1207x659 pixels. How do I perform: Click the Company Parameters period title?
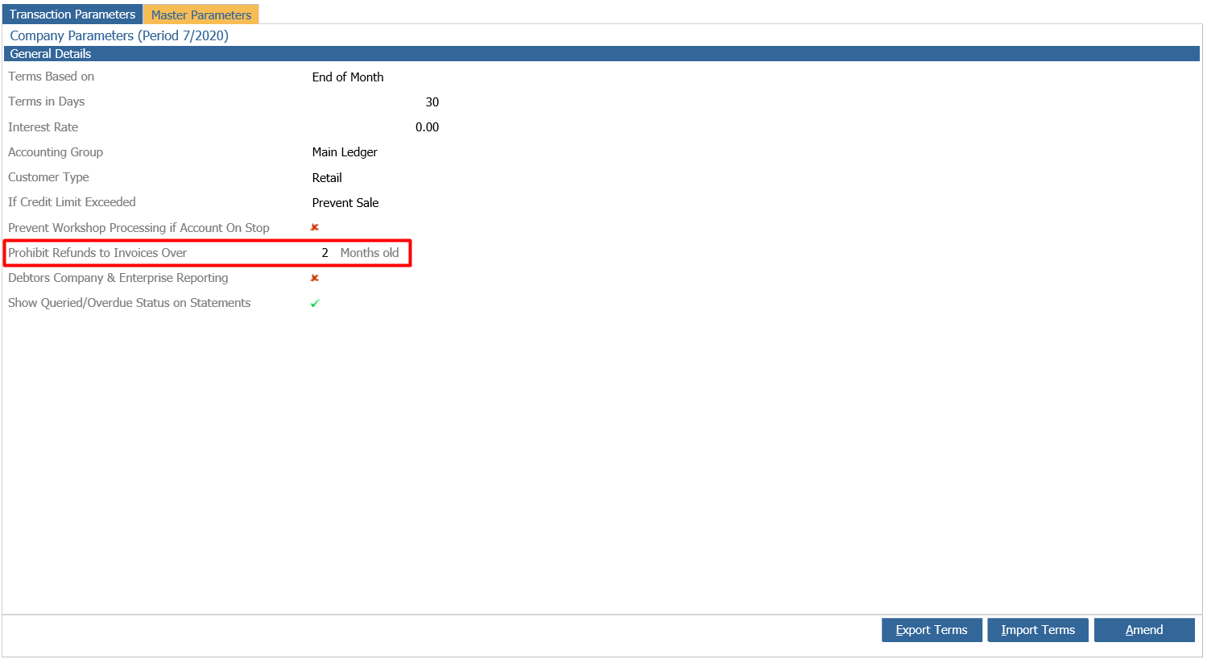(x=119, y=35)
